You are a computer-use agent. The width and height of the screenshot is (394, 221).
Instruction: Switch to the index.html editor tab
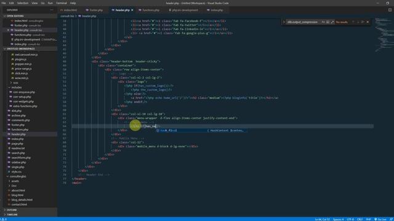coord(68,10)
